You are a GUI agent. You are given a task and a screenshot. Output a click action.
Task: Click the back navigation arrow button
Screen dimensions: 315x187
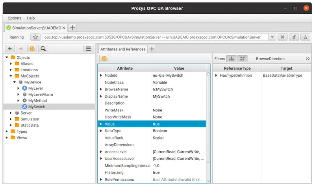pos(10,48)
